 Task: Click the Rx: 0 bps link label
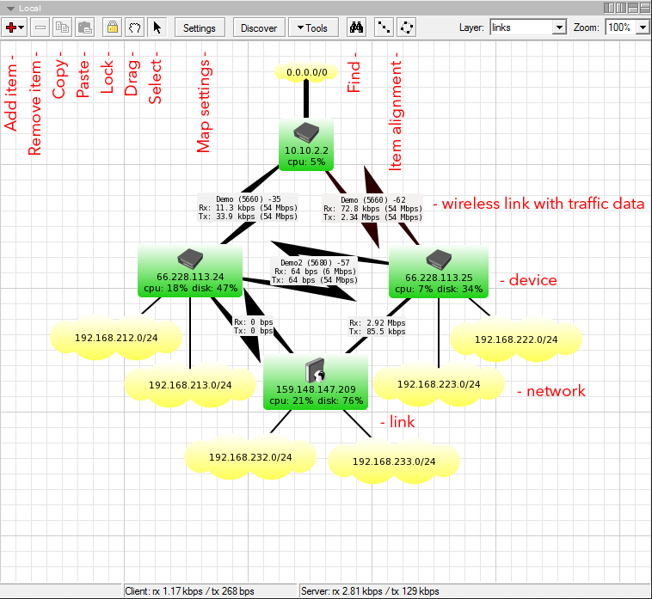pos(253,326)
